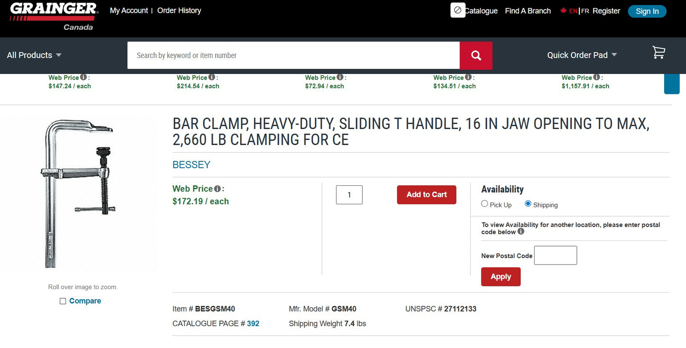This screenshot has height=348, width=686.
Task: Click the New Postal Code input field
Action: point(555,255)
